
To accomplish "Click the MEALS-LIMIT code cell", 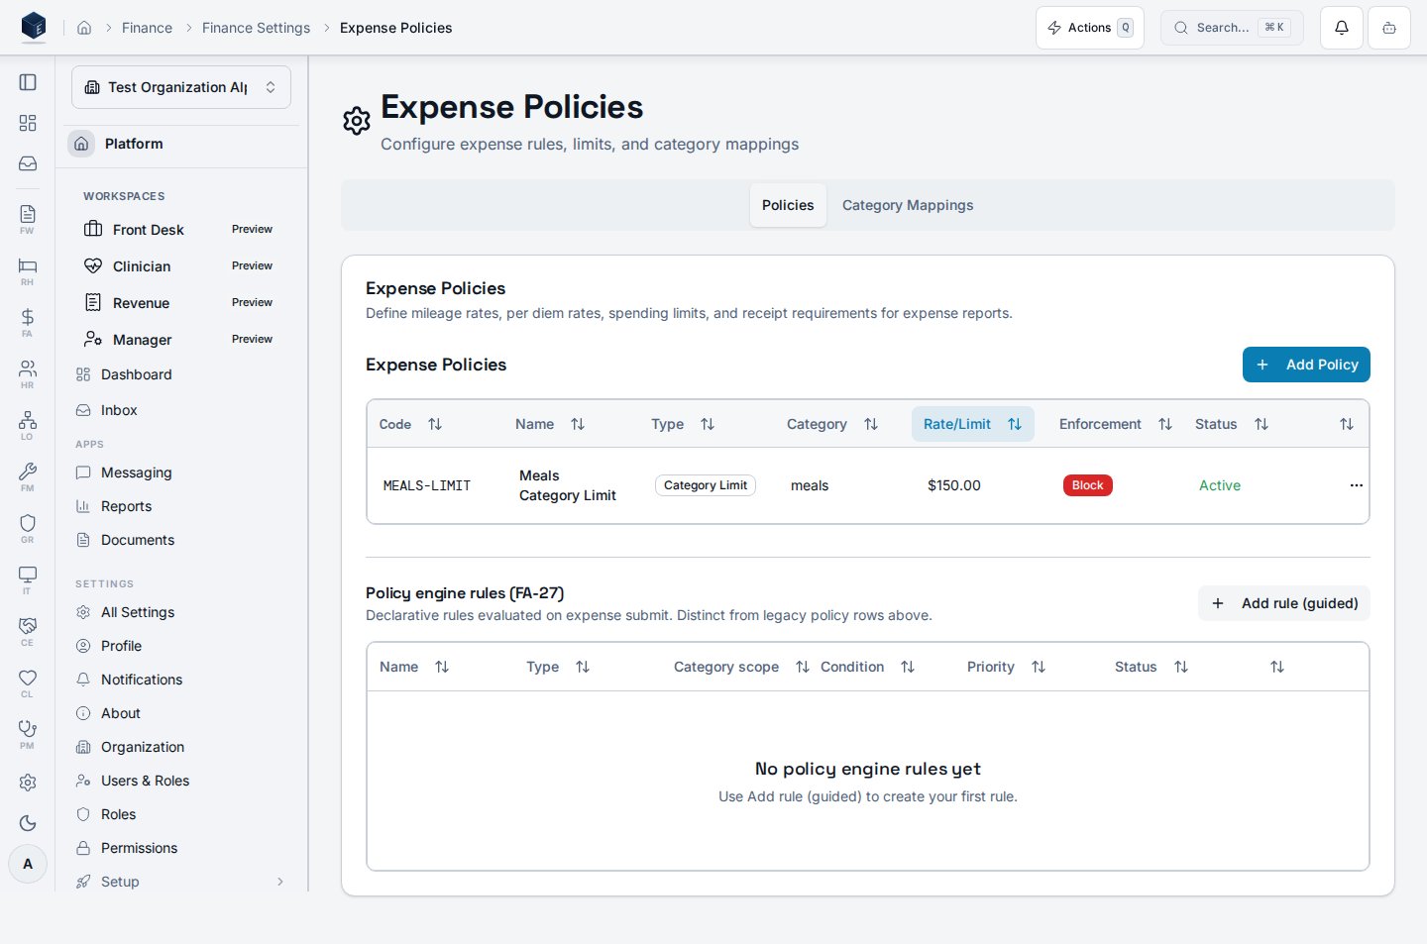I will (427, 485).
